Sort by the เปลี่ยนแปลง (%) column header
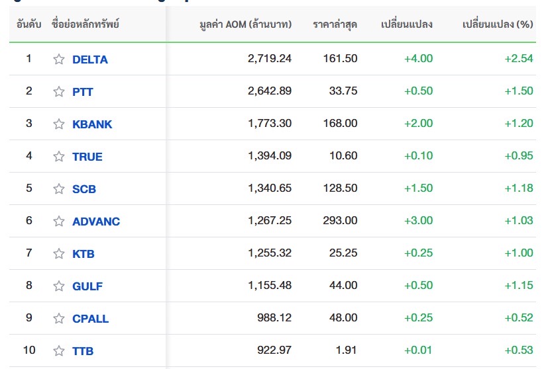The image size is (548, 369). (498, 25)
